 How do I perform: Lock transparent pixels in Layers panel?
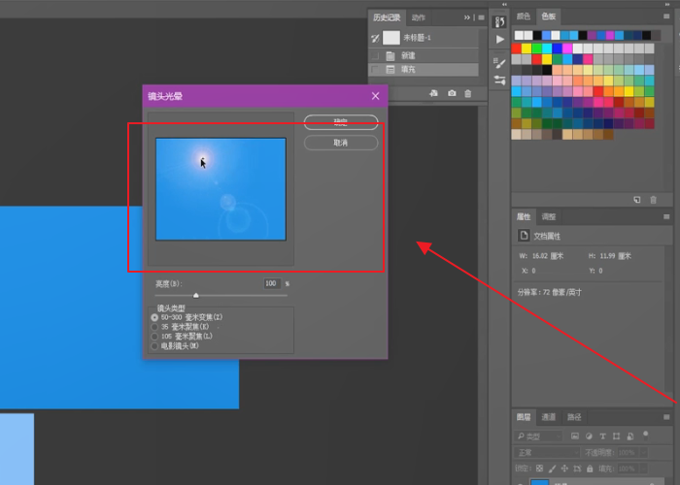[539, 469]
